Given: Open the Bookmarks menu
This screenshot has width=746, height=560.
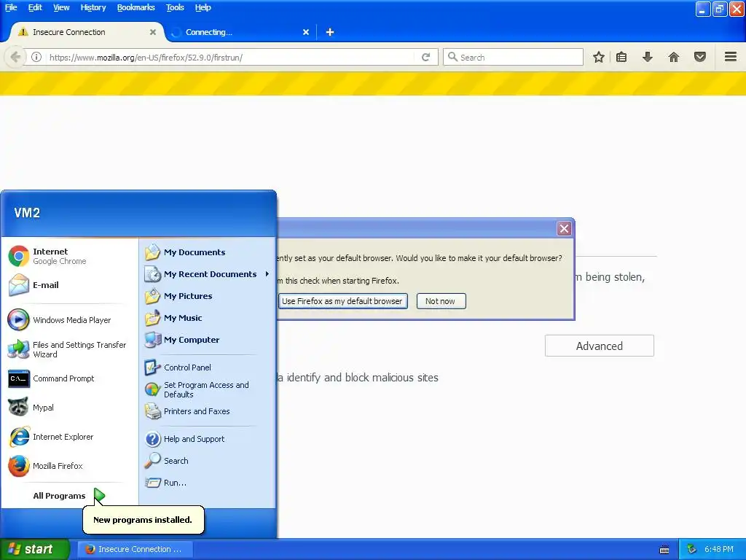Looking at the screenshot, I should click(136, 7).
